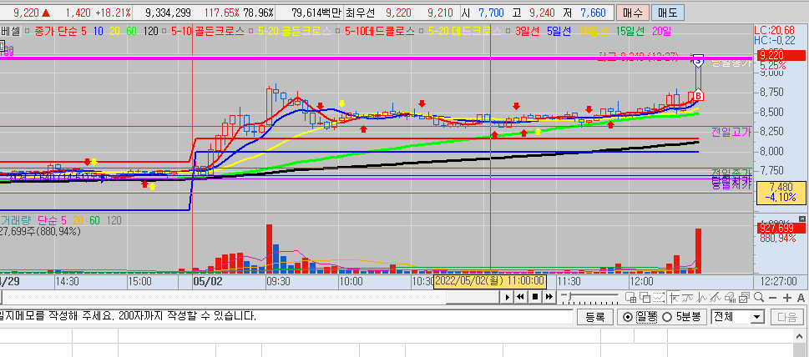Viewport: 809px width, 357px height.
Task: Click the 전일고가 previous-high label
Action: click(x=731, y=131)
